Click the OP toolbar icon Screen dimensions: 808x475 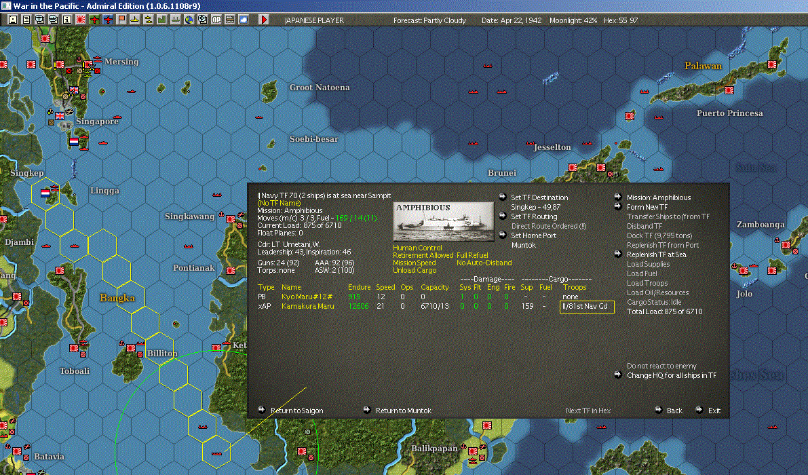[216, 20]
